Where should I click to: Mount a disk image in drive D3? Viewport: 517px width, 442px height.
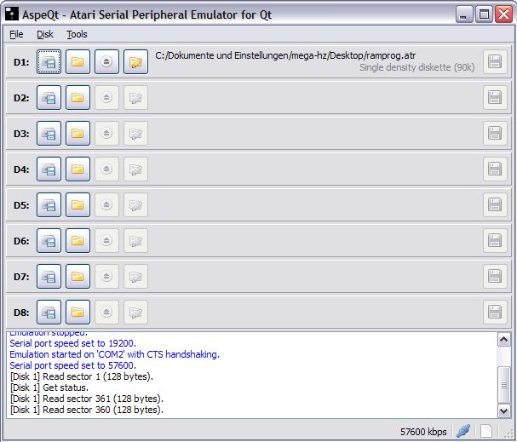click(x=49, y=134)
